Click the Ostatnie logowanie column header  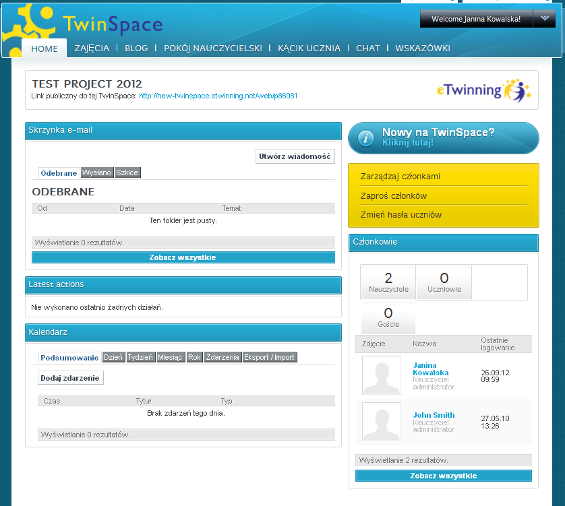(x=498, y=344)
